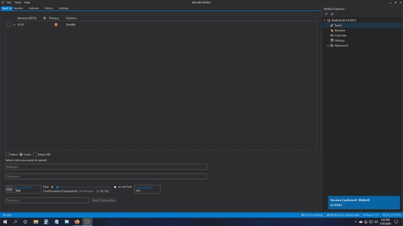Close the Send tab
Image resolution: width=403 pixels, height=226 pixels.
tap(10, 9)
